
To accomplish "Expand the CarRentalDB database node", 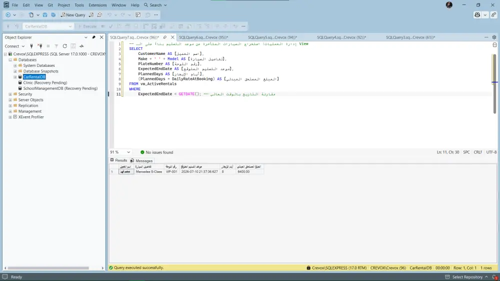I will coord(15,77).
